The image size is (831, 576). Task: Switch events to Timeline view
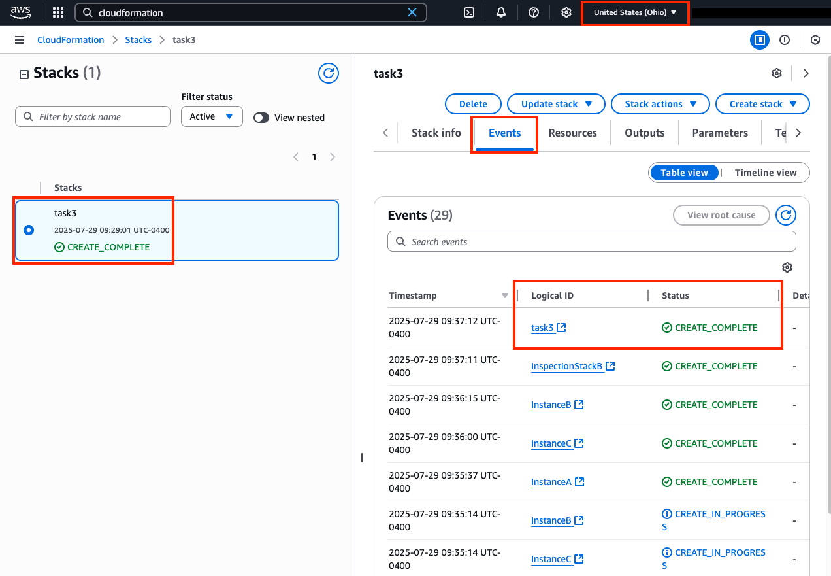point(766,173)
